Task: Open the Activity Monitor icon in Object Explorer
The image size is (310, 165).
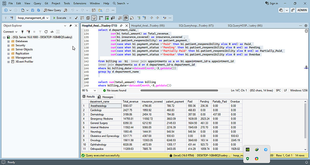Action: (52, 32)
